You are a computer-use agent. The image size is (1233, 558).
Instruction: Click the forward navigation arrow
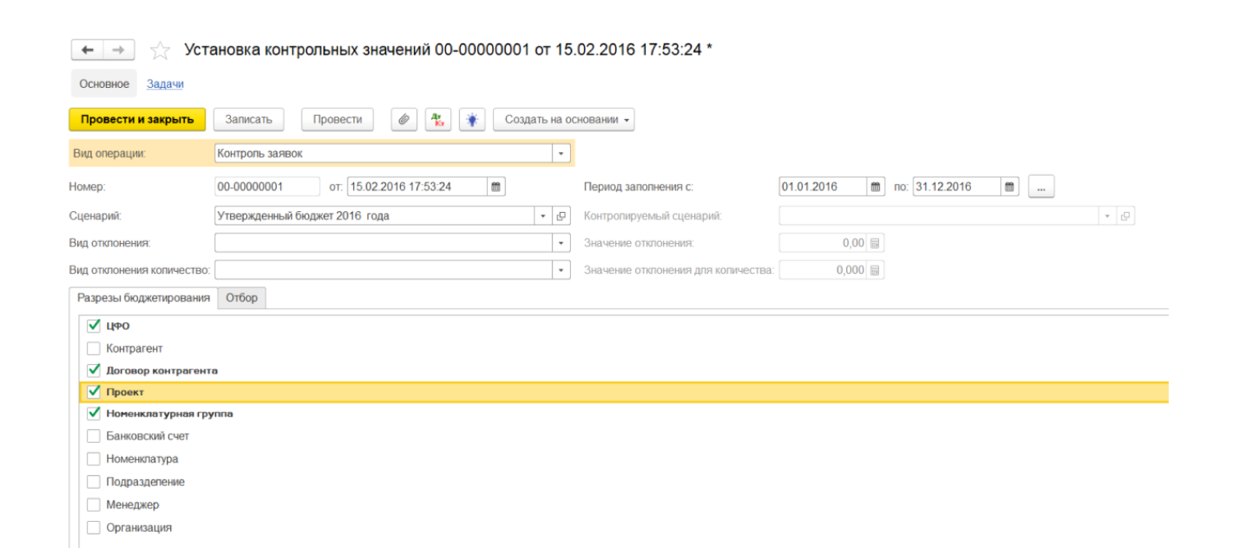pyautogui.click(x=118, y=50)
